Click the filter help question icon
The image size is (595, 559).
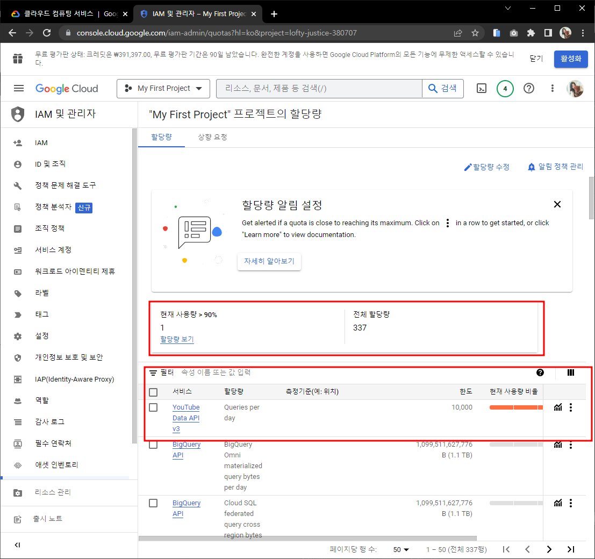540,372
